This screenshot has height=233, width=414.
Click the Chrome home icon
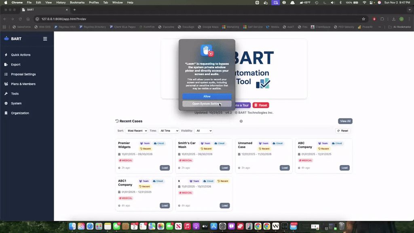[x=28, y=19]
